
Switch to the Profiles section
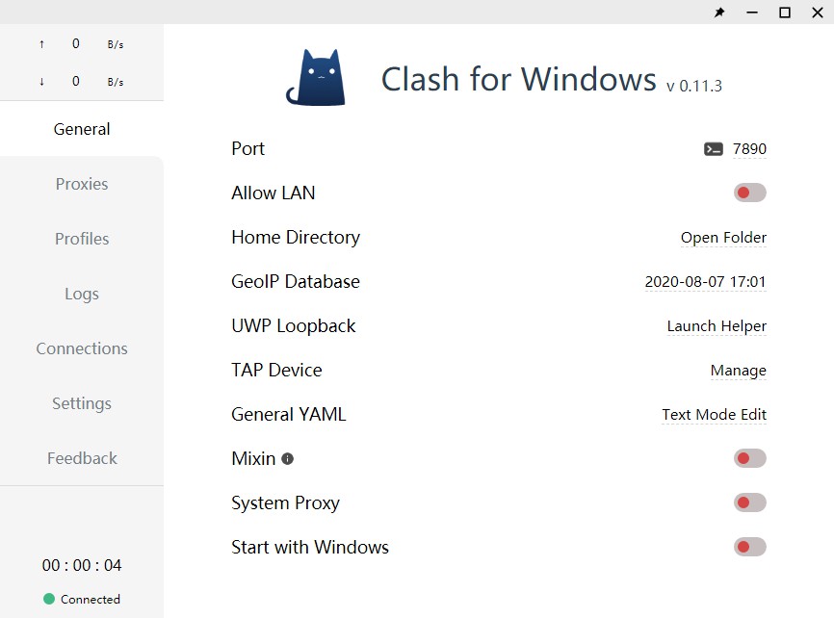pyautogui.click(x=82, y=239)
